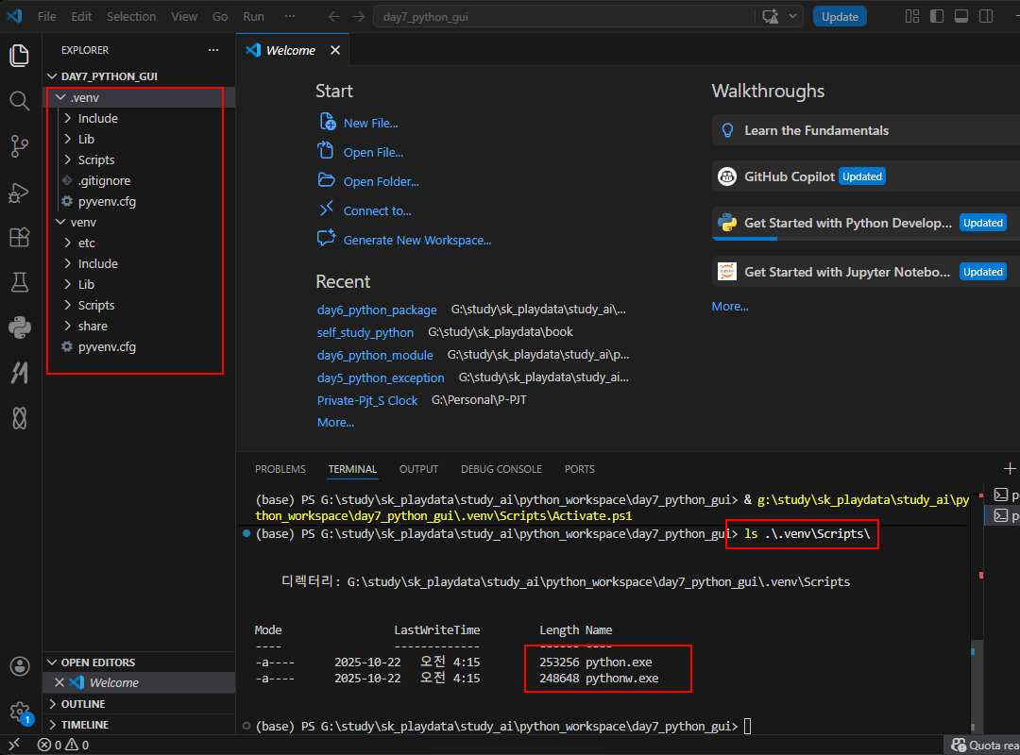Collapse the venv folder
The image size is (1020, 755).
60,223
